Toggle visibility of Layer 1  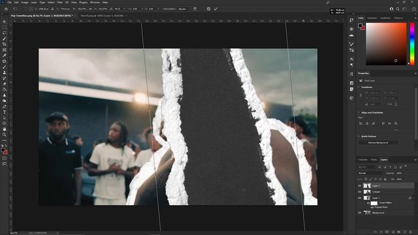tap(359, 198)
